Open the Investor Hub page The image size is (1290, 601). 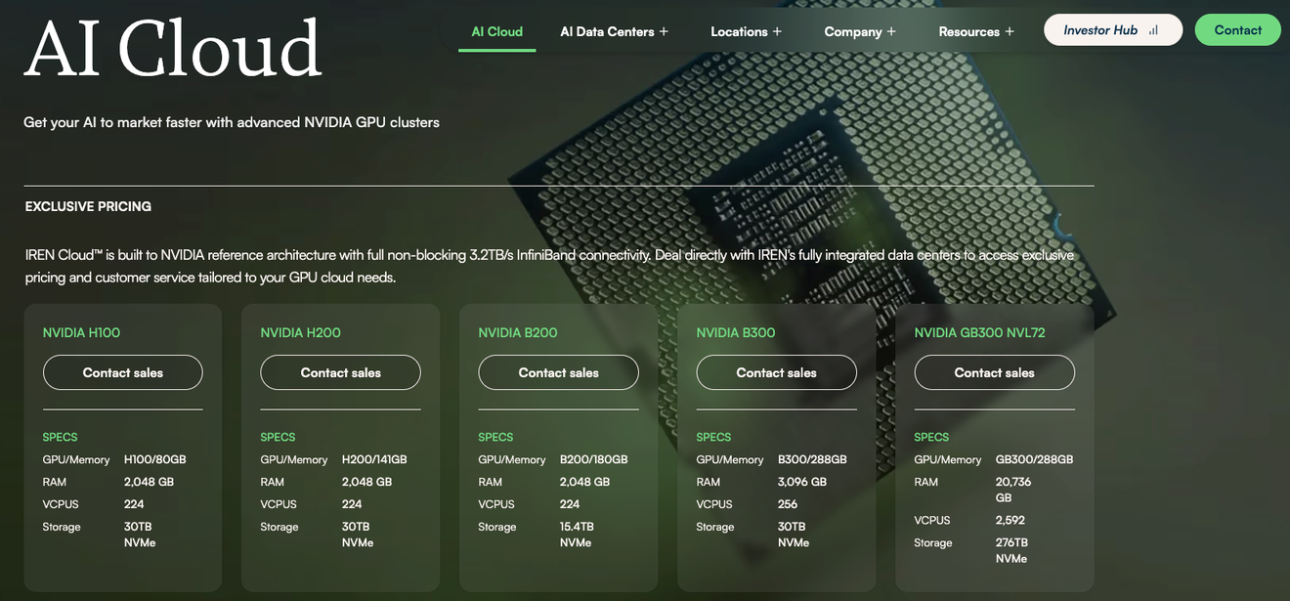click(x=1100, y=30)
